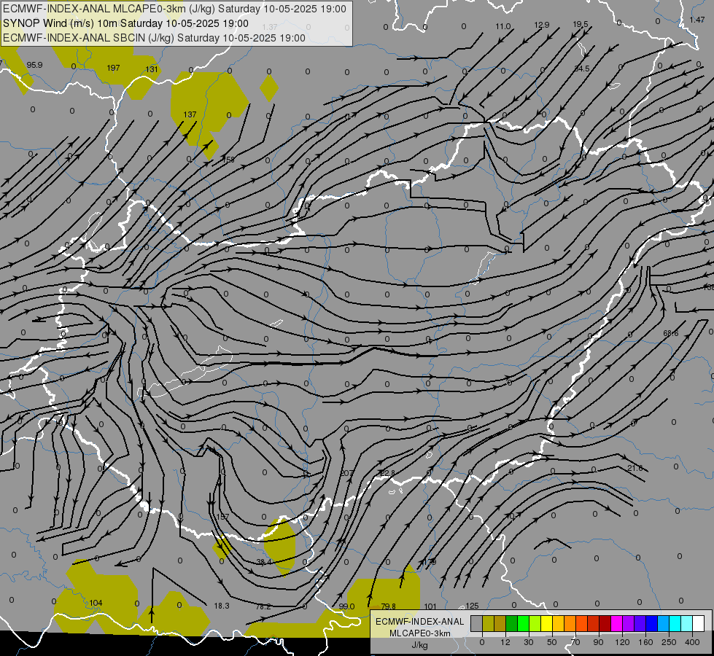This screenshot has width=714, height=656.
Task: Click the map value 104
Action: 96,603
